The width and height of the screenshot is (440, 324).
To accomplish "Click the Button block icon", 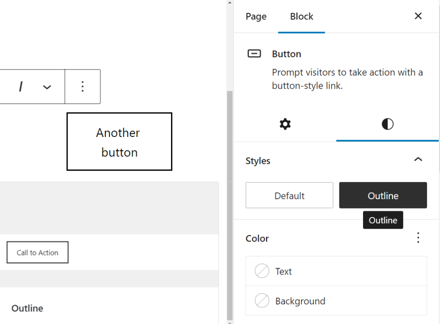I will (x=254, y=54).
